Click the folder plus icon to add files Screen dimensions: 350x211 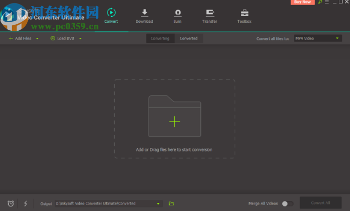[x=175, y=116]
